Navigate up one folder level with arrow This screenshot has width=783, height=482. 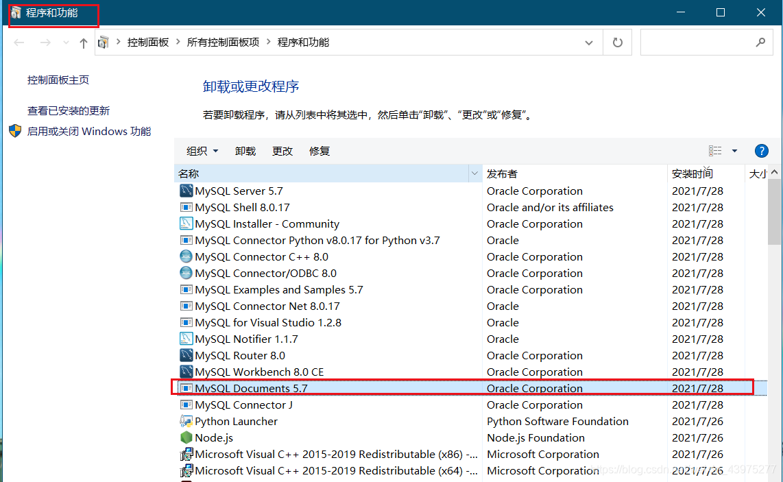pos(84,43)
